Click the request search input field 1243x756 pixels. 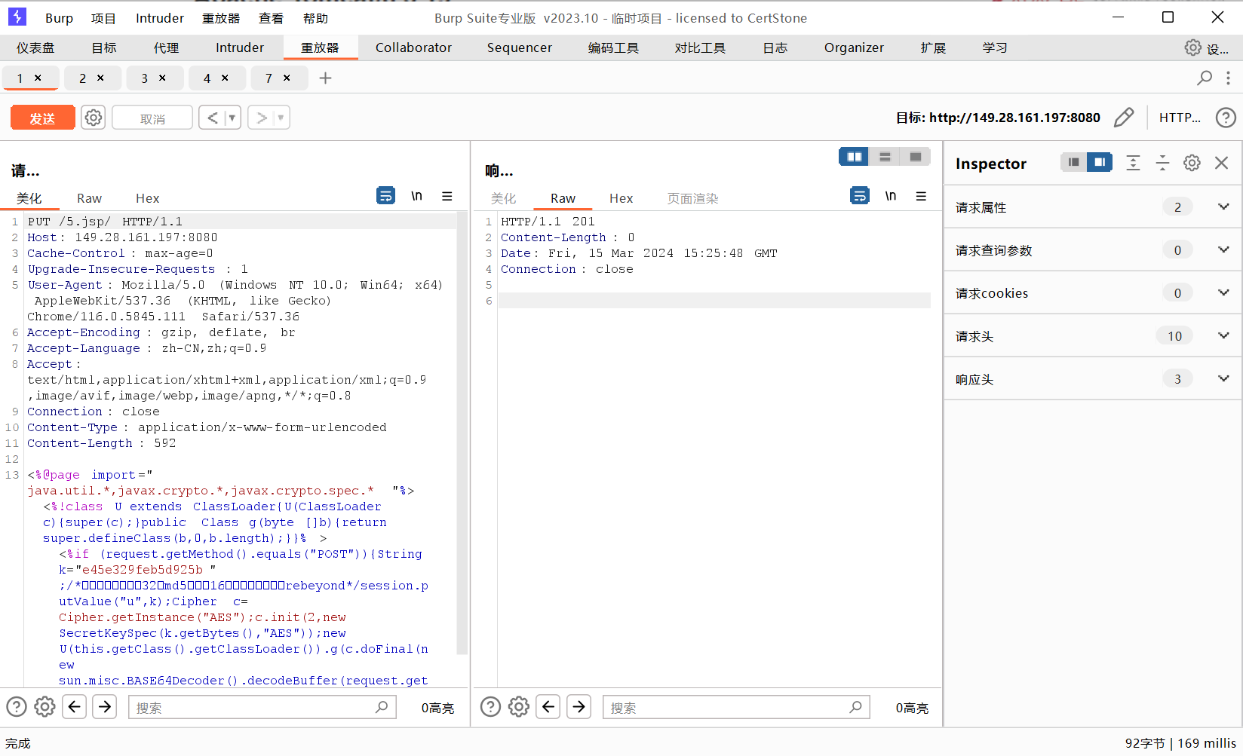pyautogui.click(x=262, y=707)
